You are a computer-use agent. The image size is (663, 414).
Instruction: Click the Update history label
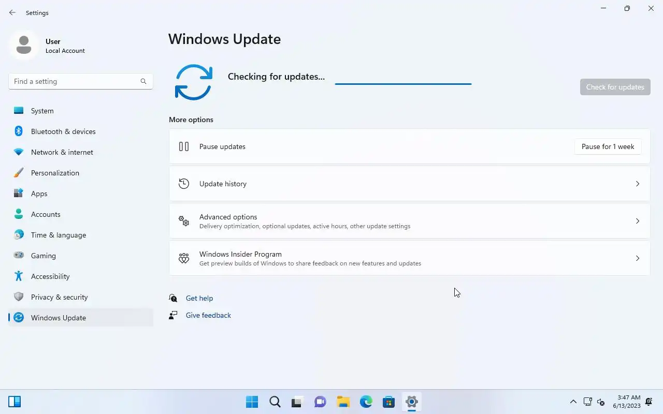[x=223, y=184]
